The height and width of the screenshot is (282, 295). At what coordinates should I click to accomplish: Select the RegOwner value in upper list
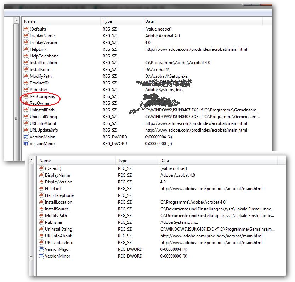pos(40,103)
